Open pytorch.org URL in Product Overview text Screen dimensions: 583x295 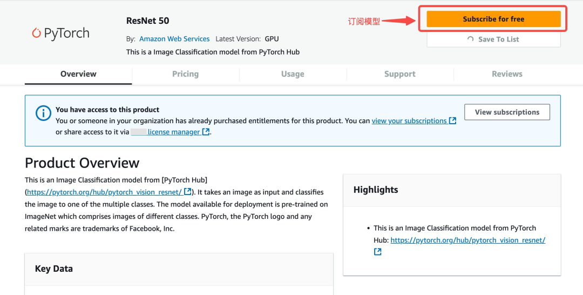[x=105, y=192]
